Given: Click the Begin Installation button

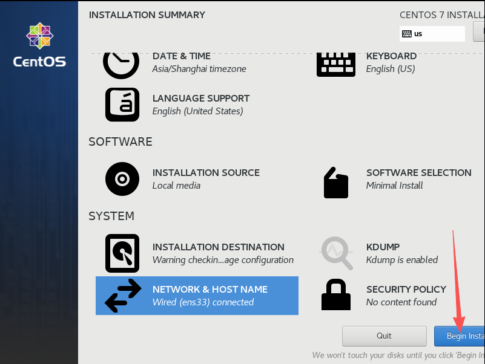Looking at the screenshot, I should [460, 336].
